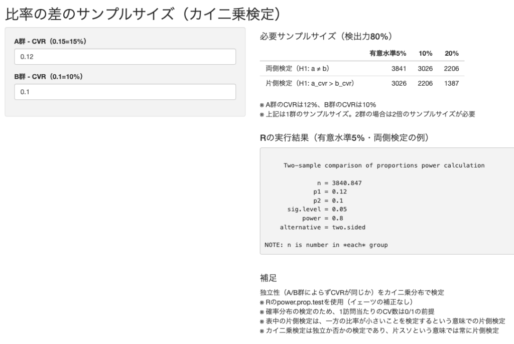Click the two-sided 20% value 2206
Screen dimensions: 514x344
click(451, 68)
